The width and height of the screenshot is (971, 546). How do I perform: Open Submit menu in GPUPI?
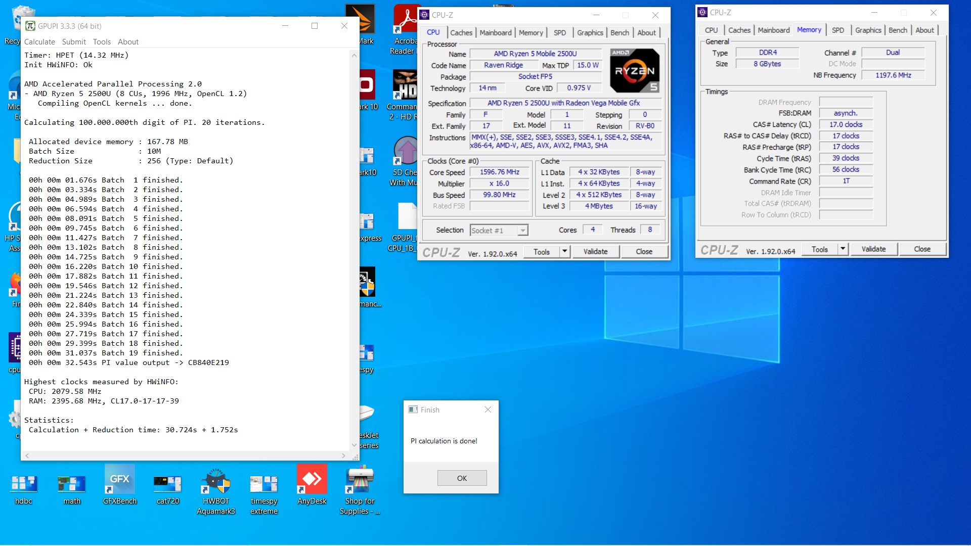pyautogui.click(x=74, y=42)
